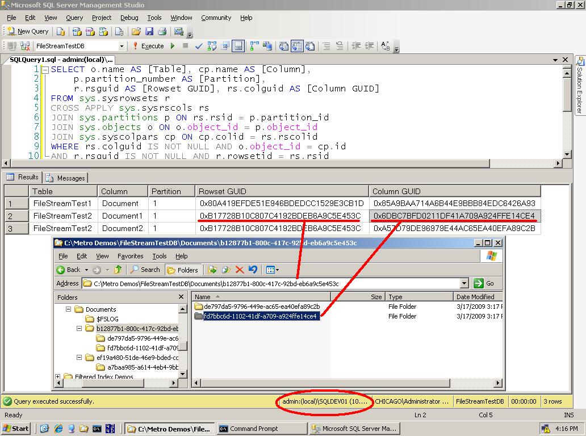Open the Project menu

coord(102,18)
